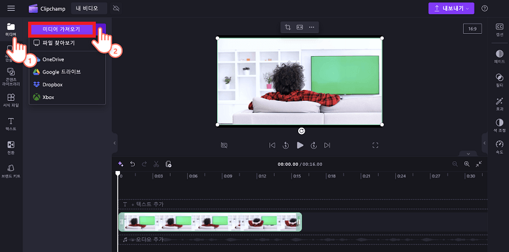Undo the last action
The height and width of the screenshot is (252, 509).
[132, 164]
